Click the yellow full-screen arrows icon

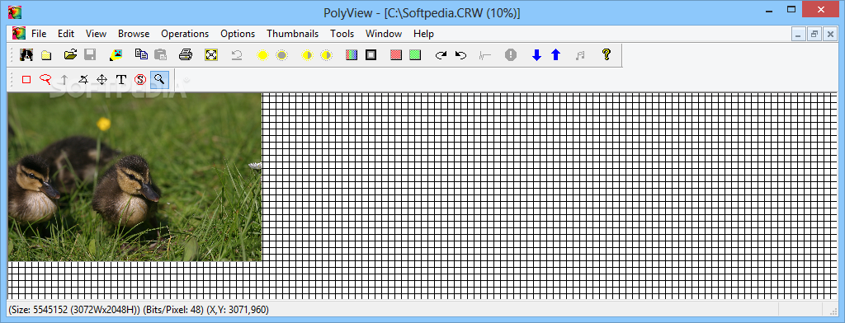pos(211,54)
